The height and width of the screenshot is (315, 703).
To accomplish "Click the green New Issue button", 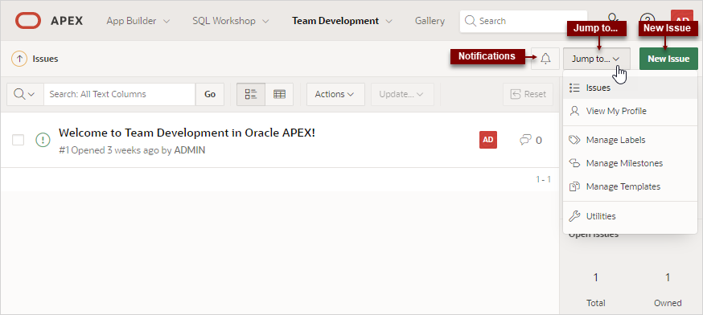I will tap(668, 59).
